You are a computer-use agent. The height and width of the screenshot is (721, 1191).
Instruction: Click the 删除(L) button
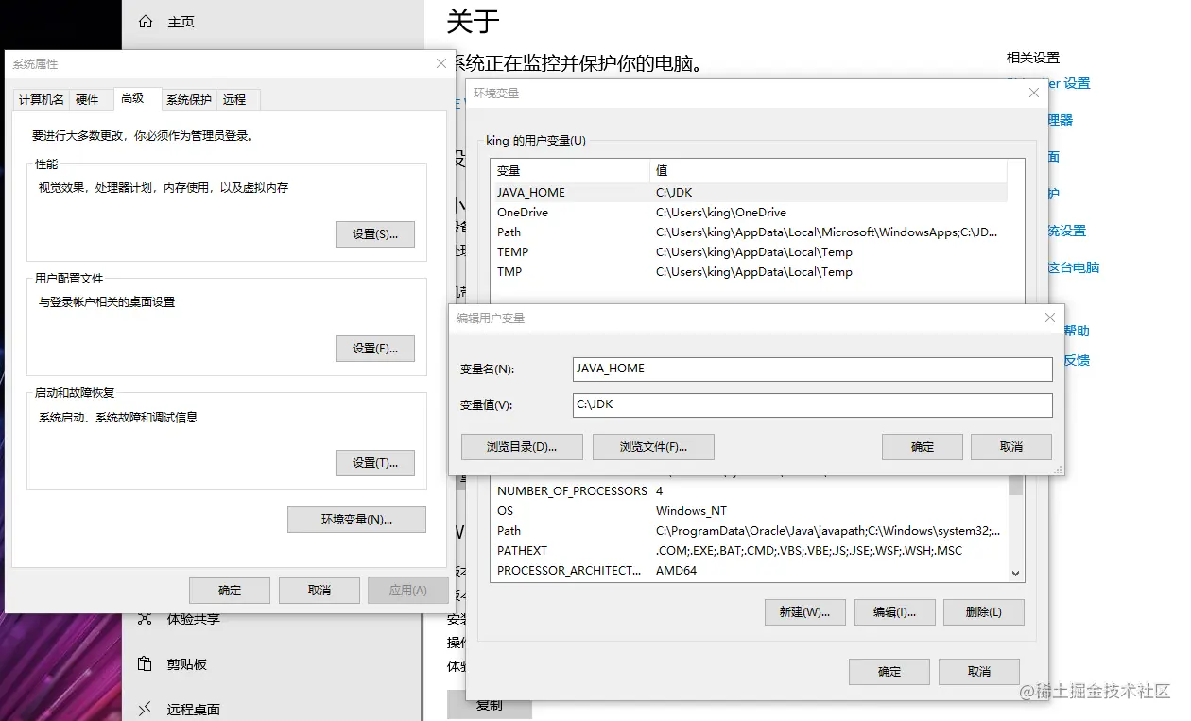(x=983, y=611)
